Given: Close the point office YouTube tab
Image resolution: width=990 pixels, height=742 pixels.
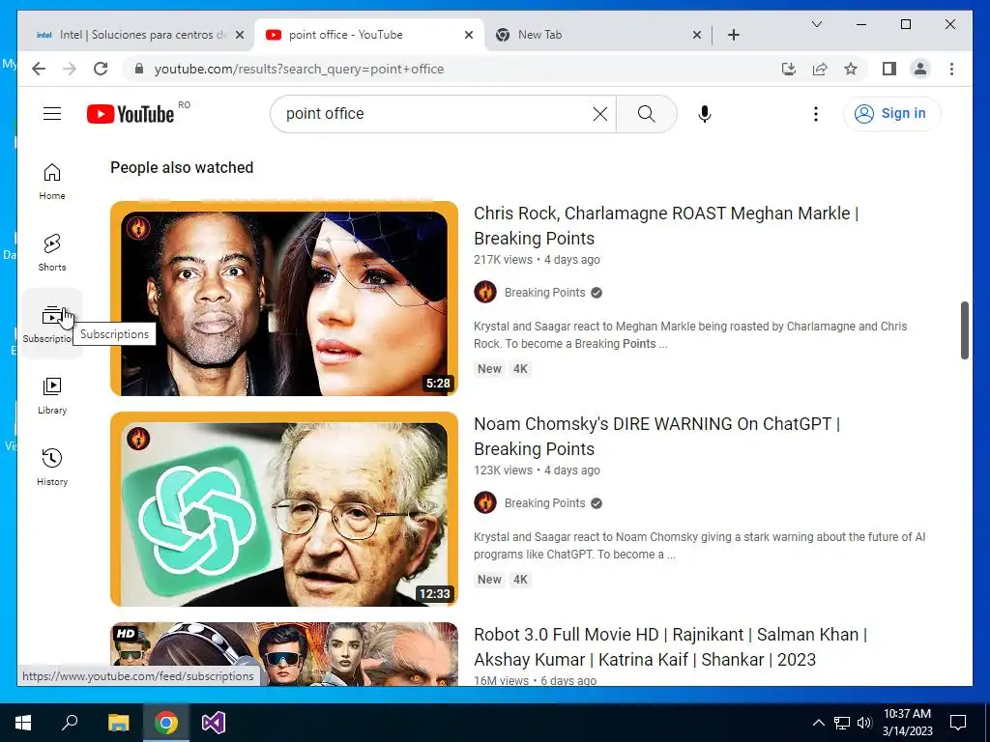Looking at the screenshot, I should [469, 35].
